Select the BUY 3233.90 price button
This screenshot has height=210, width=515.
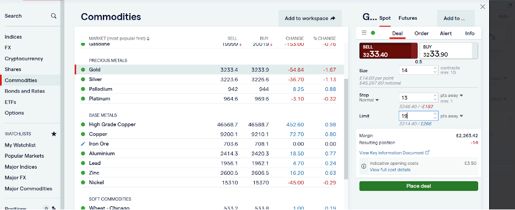[x=448, y=51]
